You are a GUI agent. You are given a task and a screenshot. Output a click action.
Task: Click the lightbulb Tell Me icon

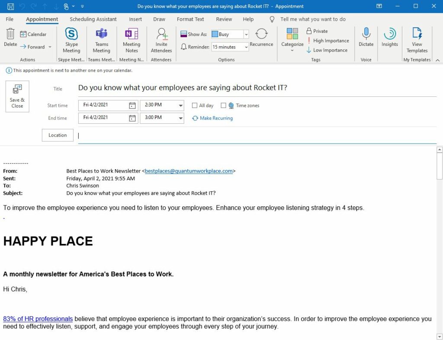tap(272, 19)
